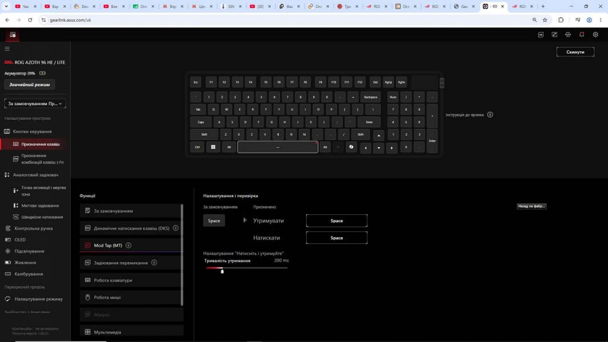Select the spacebar on the virtual keyboard
608x342 pixels.
coord(278,147)
